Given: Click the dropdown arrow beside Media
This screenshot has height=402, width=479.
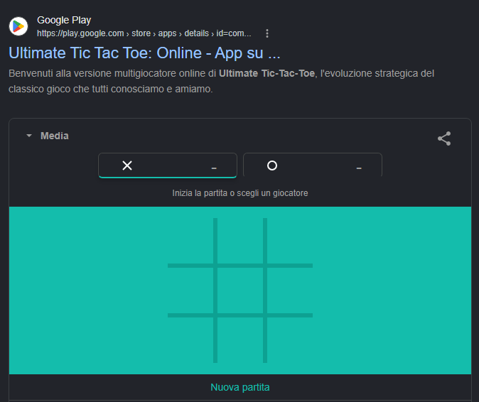Looking at the screenshot, I should click(29, 136).
